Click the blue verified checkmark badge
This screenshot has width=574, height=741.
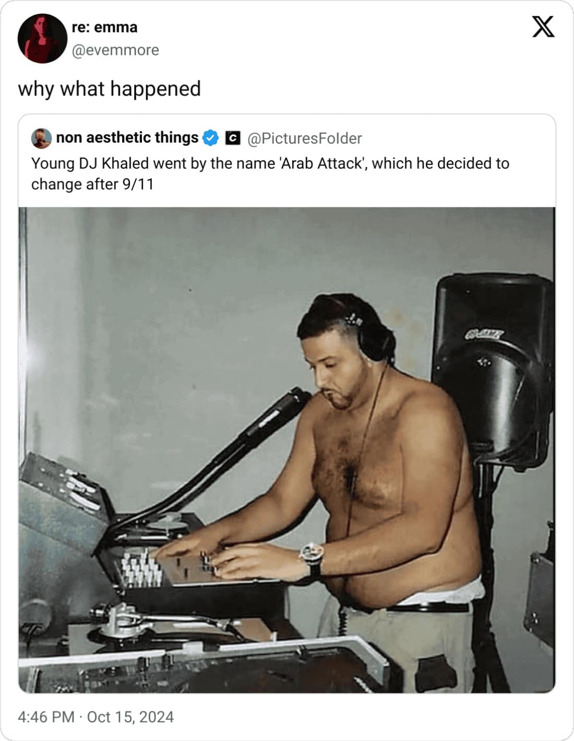pos(210,138)
